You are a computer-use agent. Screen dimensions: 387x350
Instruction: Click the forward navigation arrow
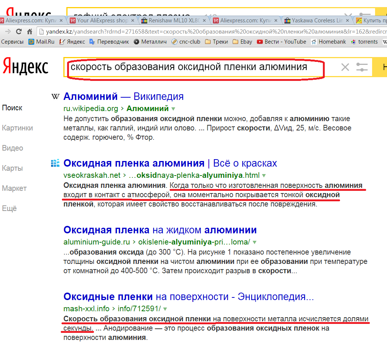[x=8, y=32]
